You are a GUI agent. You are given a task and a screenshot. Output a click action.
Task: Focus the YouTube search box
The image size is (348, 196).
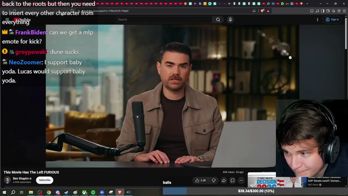pos(164,20)
